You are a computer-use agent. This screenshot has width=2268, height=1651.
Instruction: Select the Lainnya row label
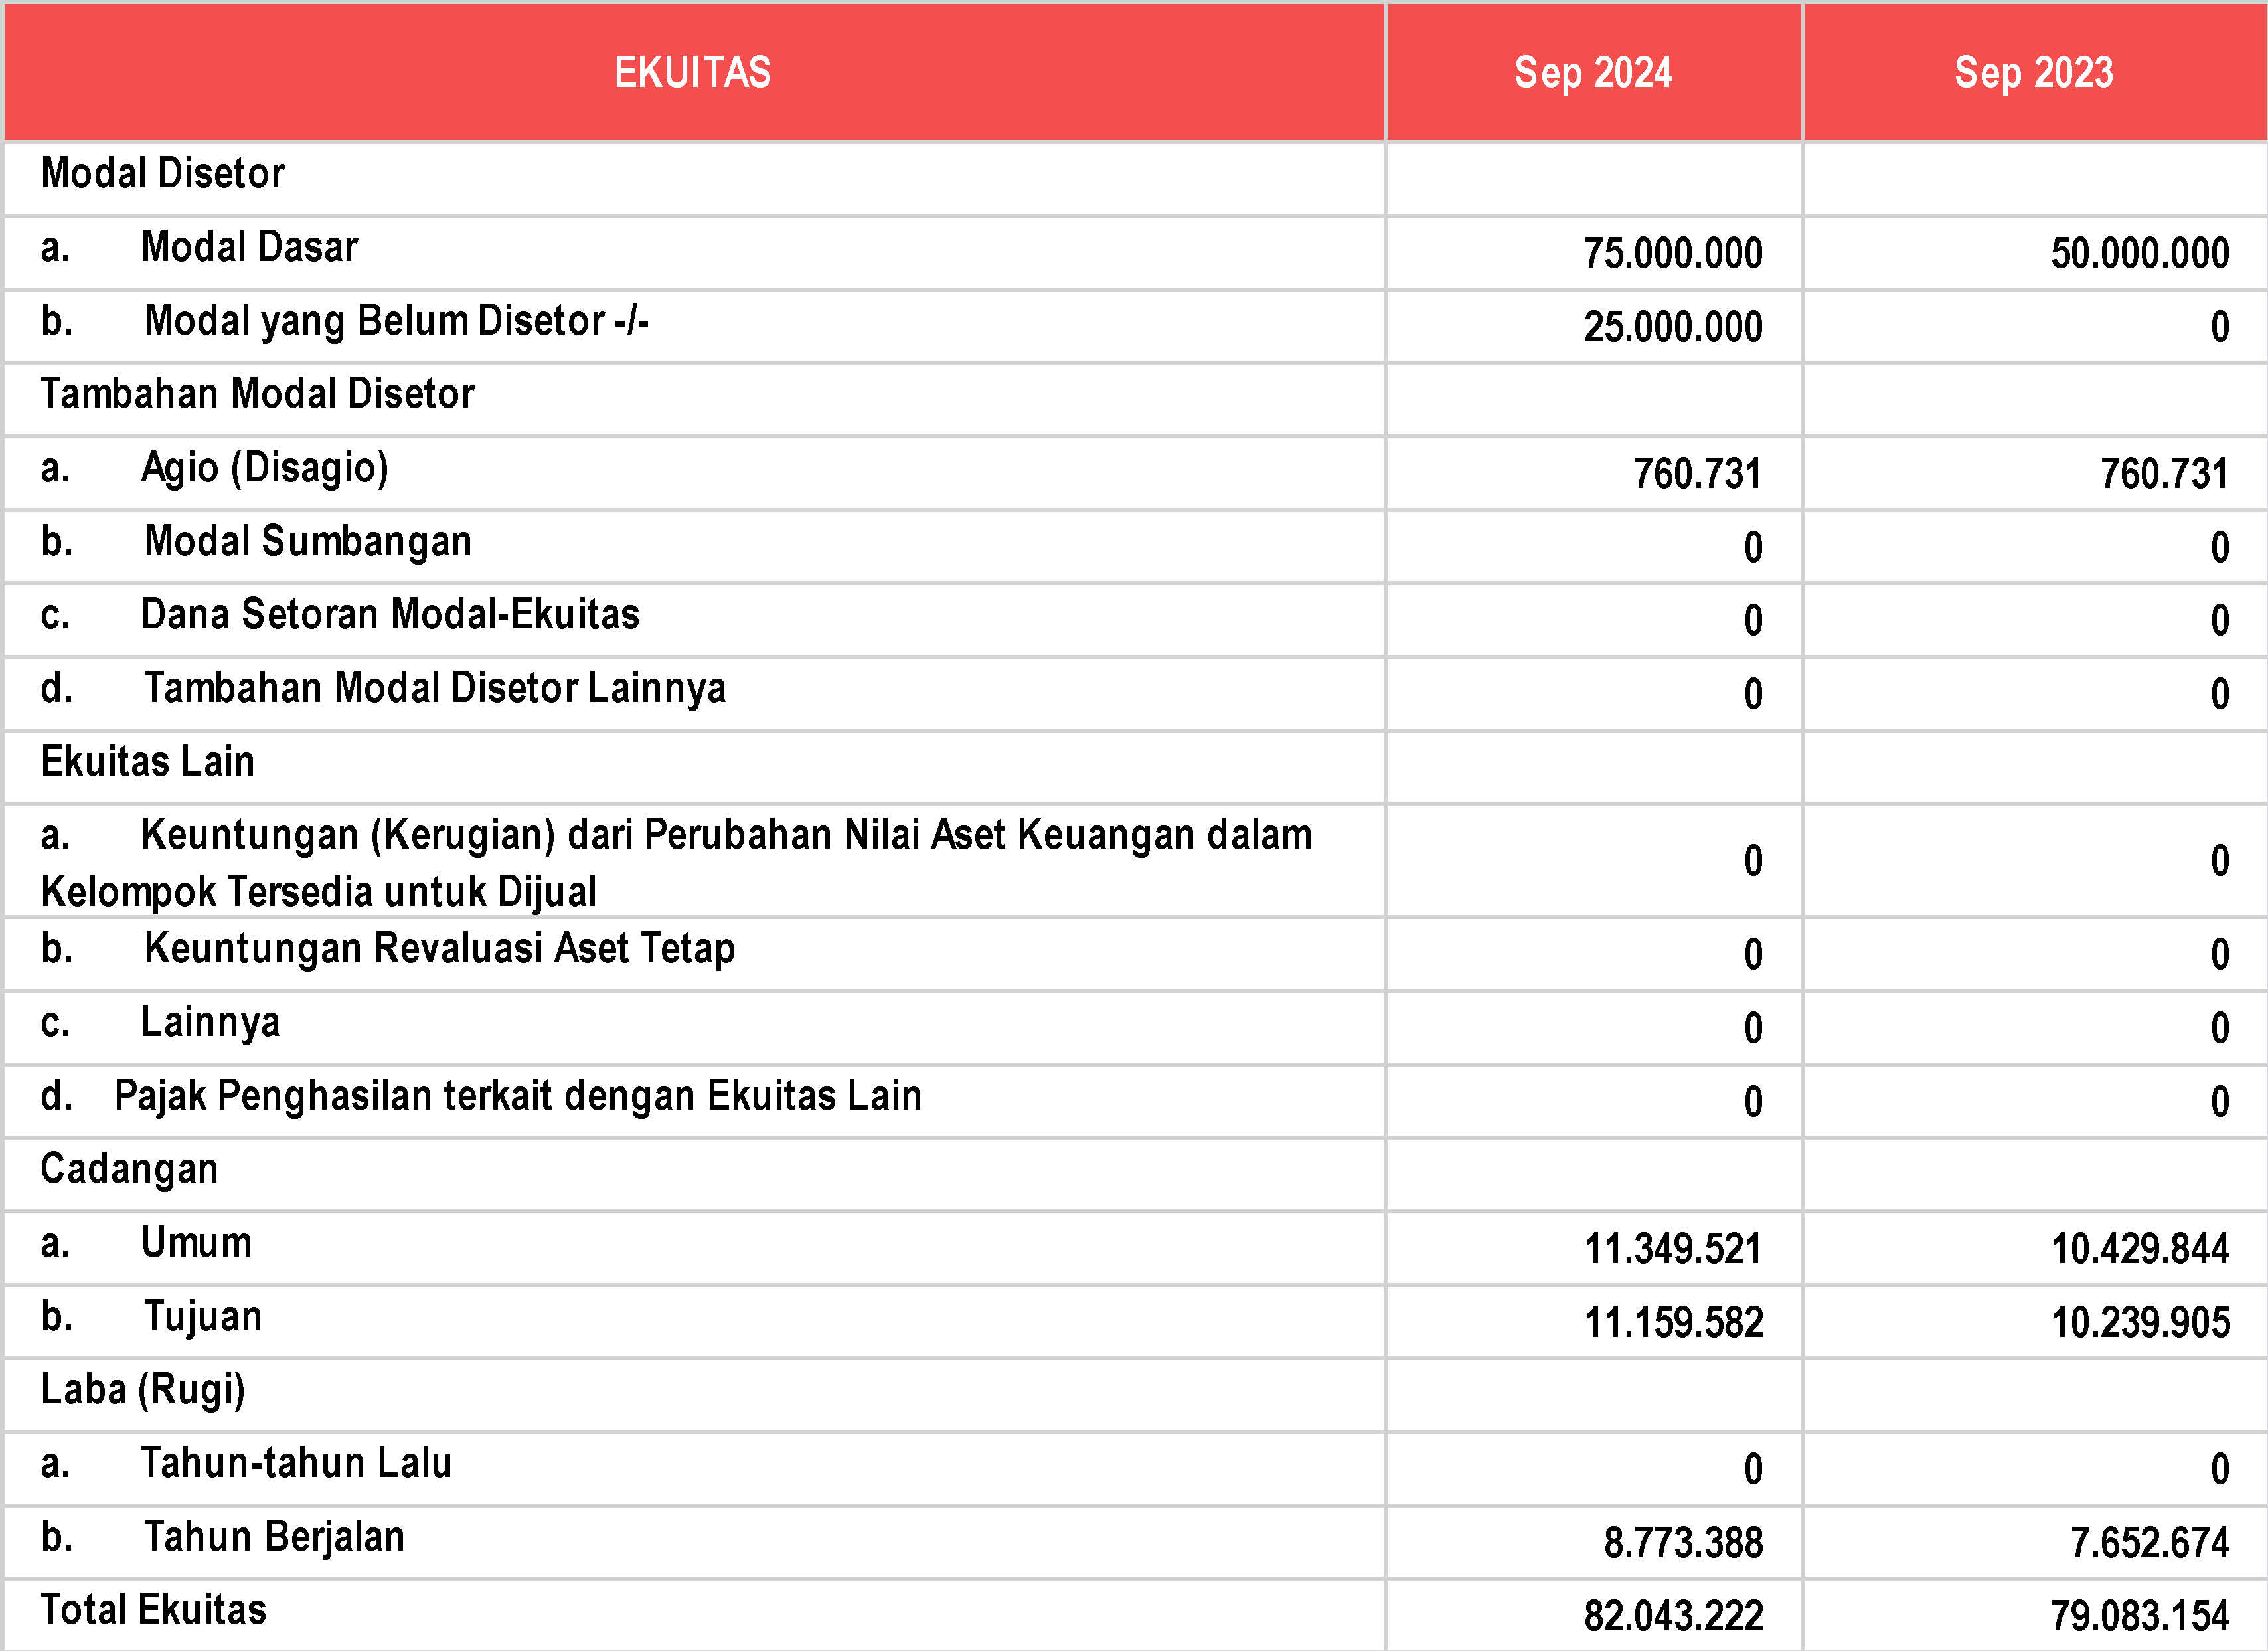click(x=210, y=1023)
